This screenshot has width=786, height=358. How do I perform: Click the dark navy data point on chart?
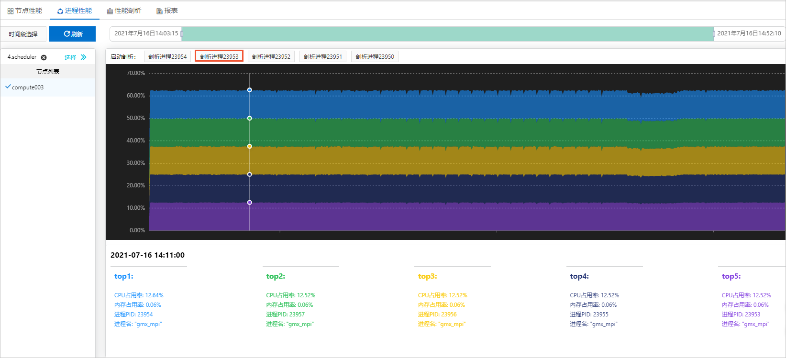pos(249,174)
